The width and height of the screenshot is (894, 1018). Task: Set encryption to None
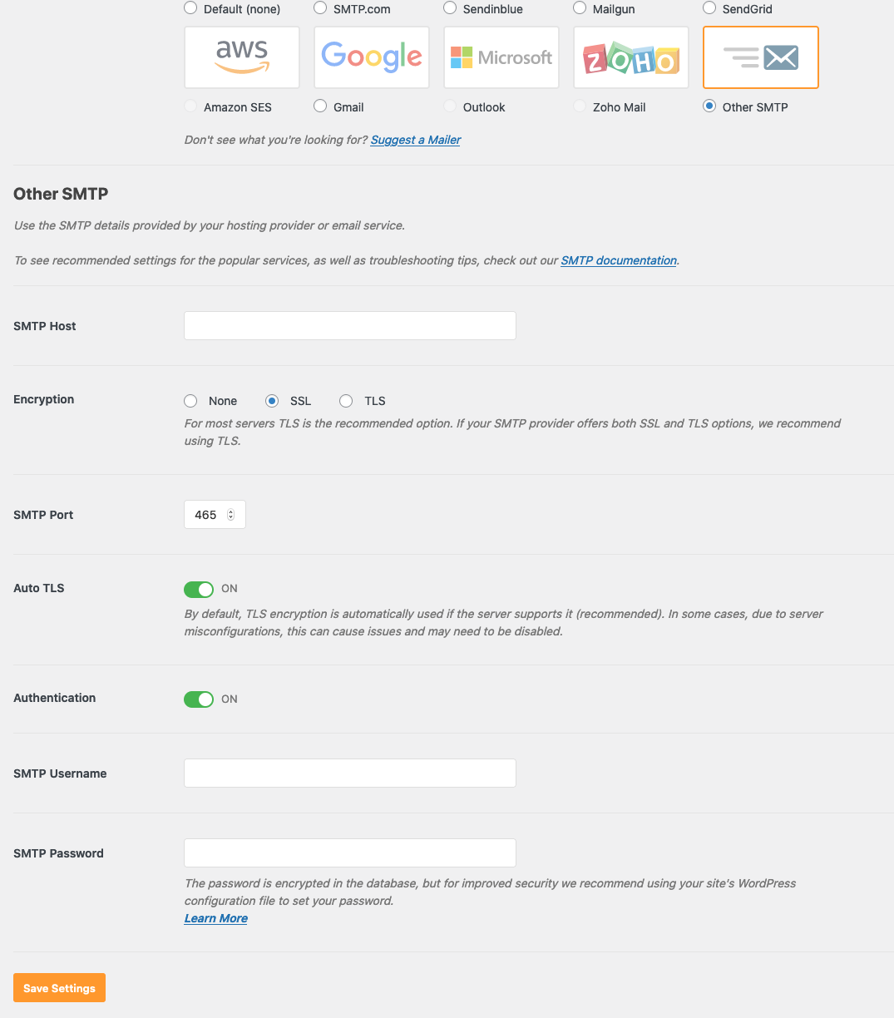click(190, 401)
